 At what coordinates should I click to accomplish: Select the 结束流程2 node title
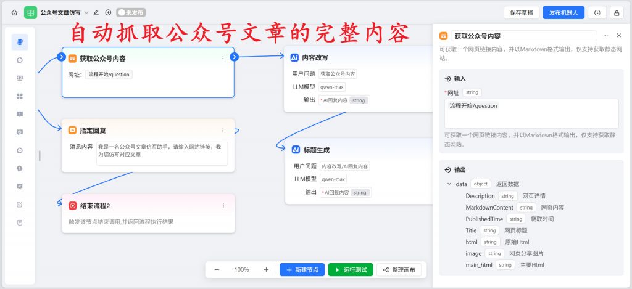[95, 206]
